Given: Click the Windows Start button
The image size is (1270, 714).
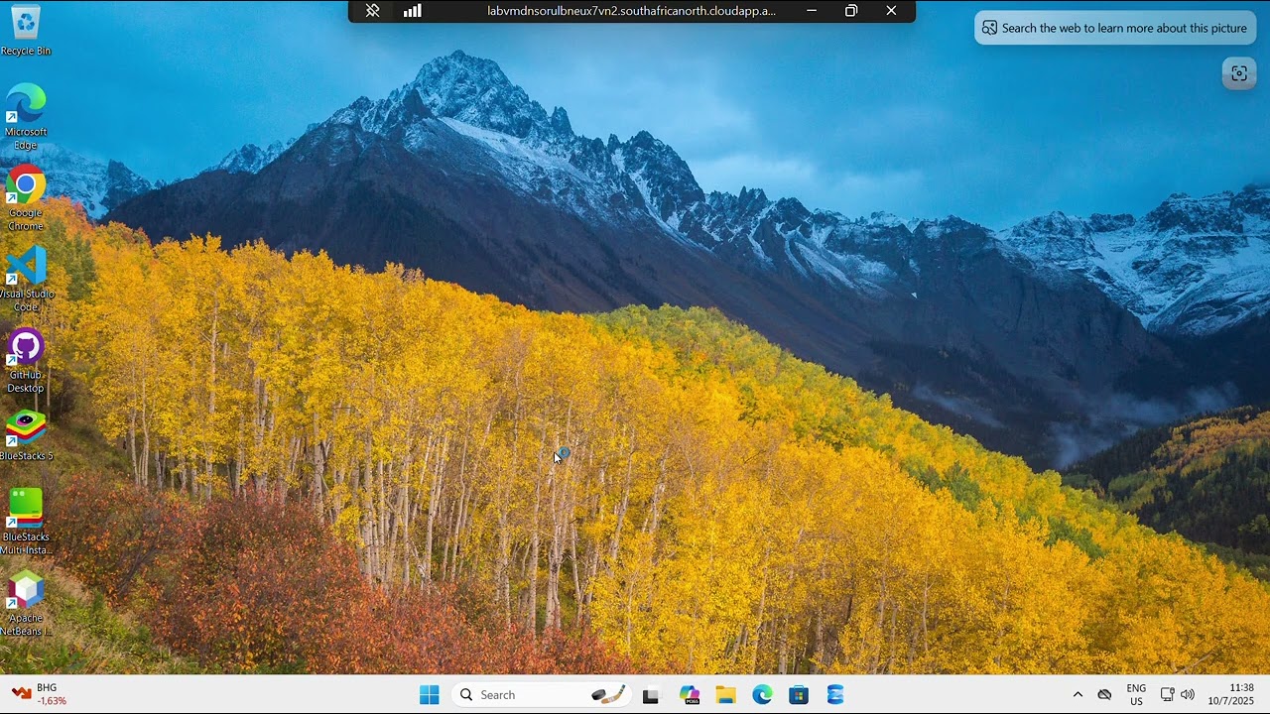Looking at the screenshot, I should 430,695.
